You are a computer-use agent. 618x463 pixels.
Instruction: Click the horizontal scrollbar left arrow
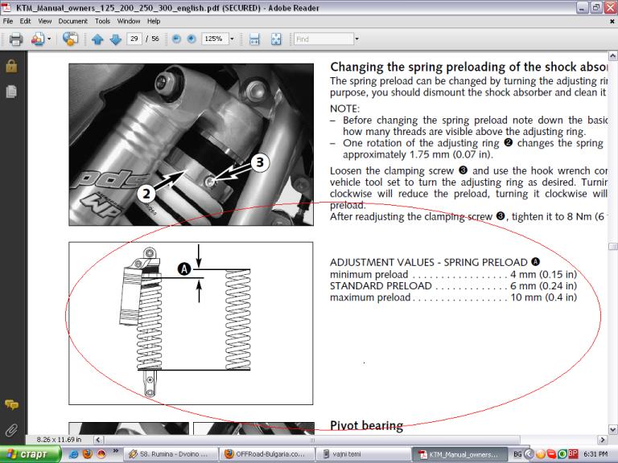click(98, 440)
